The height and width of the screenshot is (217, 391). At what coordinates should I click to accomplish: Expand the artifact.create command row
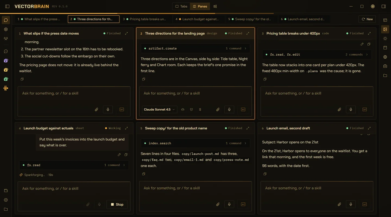tap(195, 49)
